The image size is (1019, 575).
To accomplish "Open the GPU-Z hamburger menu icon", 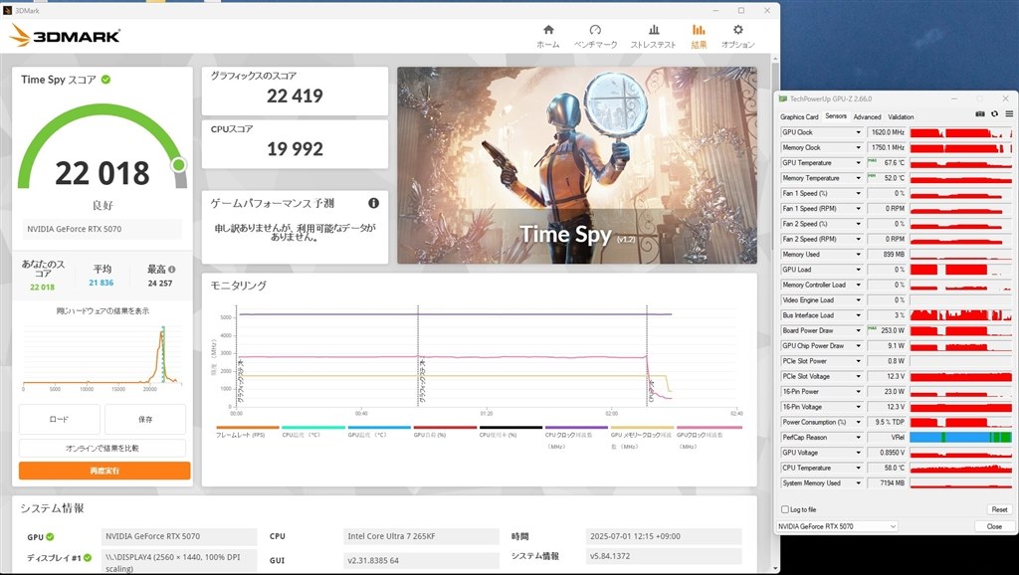I will click(x=1009, y=114).
